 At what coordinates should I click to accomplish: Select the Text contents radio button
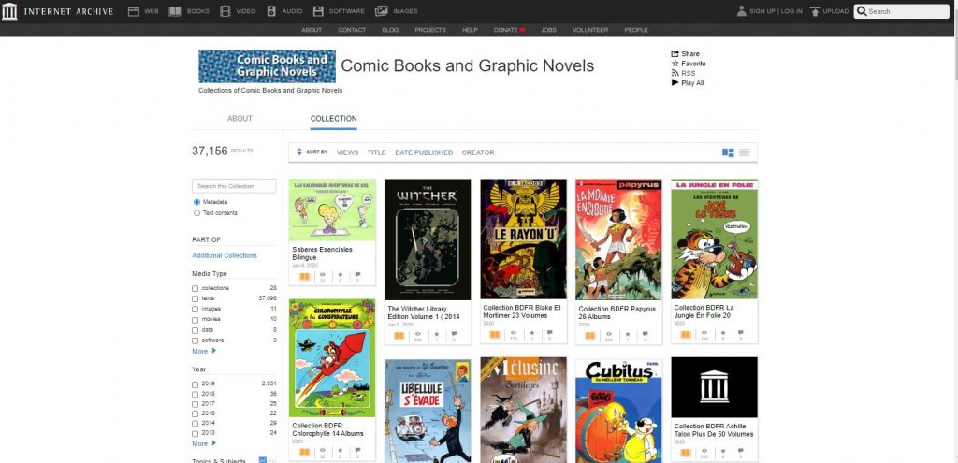[x=196, y=213]
